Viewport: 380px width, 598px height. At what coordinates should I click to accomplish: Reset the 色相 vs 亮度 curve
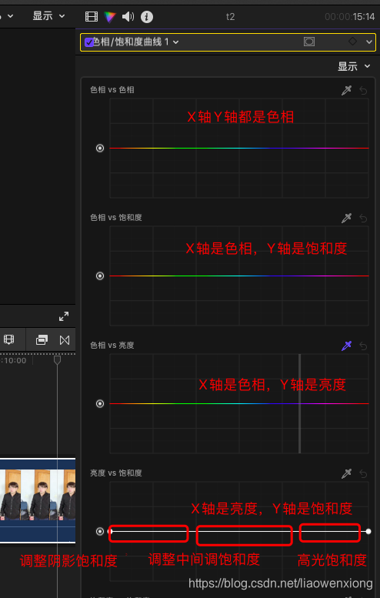363,346
